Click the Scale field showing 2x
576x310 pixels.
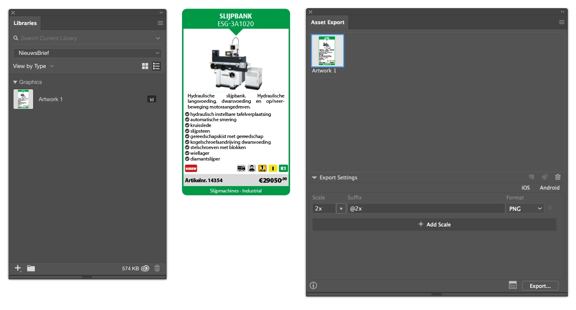324,208
